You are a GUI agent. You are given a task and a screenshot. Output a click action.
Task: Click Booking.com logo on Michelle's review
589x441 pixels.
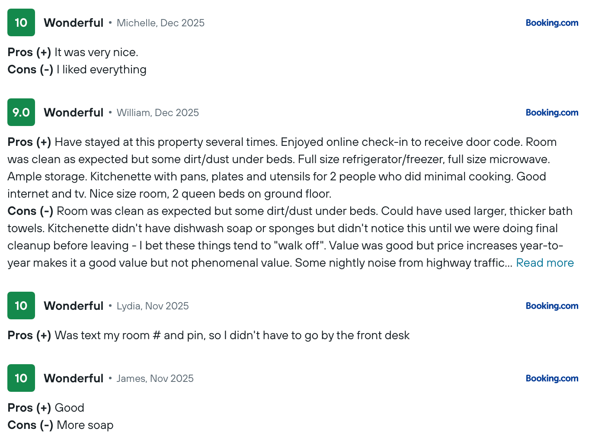[x=552, y=23]
